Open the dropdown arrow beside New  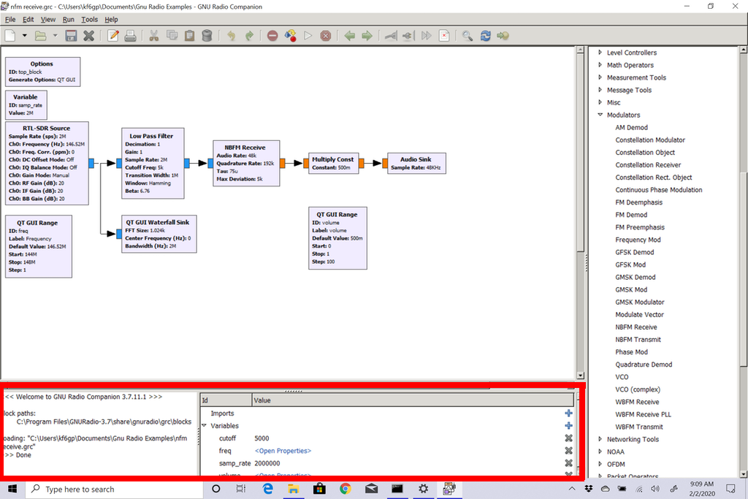tap(24, 36)
